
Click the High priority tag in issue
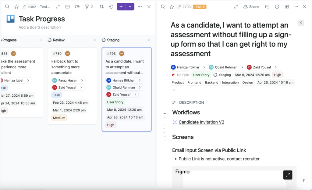tap(277, 75)
